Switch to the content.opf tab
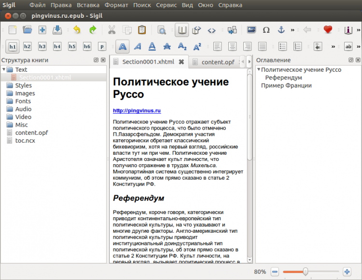This screenshot has width=362, height=280. 218,62
